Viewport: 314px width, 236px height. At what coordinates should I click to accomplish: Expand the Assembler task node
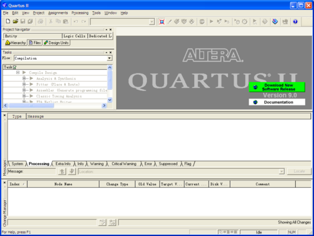tap(24, 90)
